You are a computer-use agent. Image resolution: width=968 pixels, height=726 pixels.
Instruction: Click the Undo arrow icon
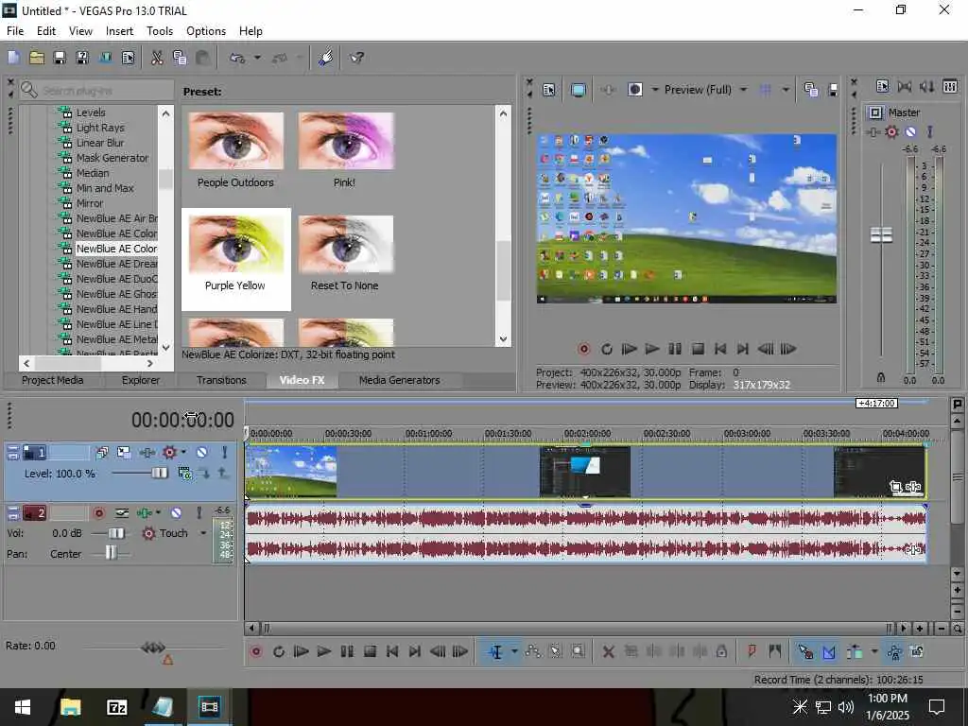coord(237,58)
